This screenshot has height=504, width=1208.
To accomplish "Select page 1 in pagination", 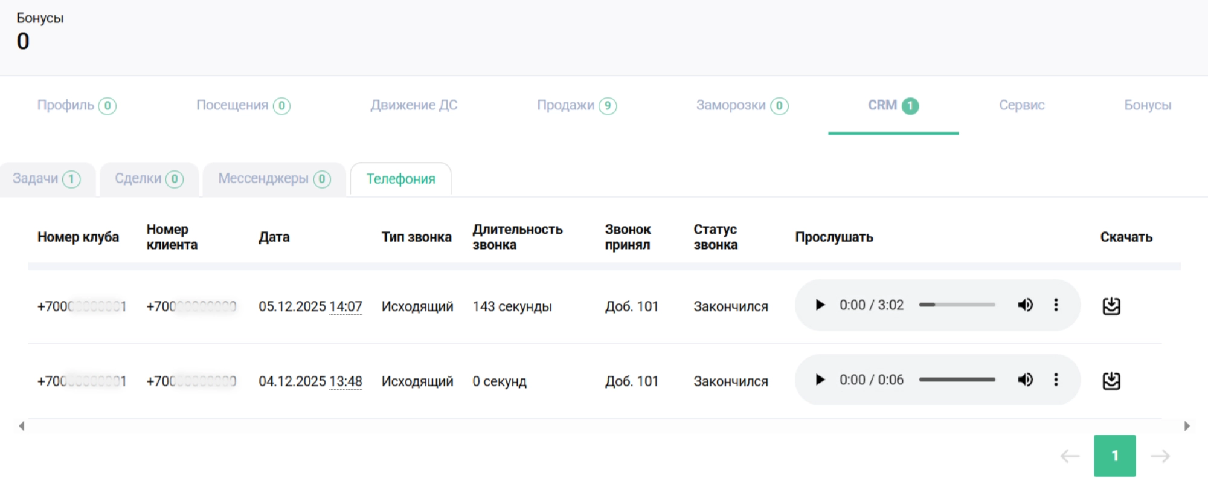I will tap(1115, 456).
